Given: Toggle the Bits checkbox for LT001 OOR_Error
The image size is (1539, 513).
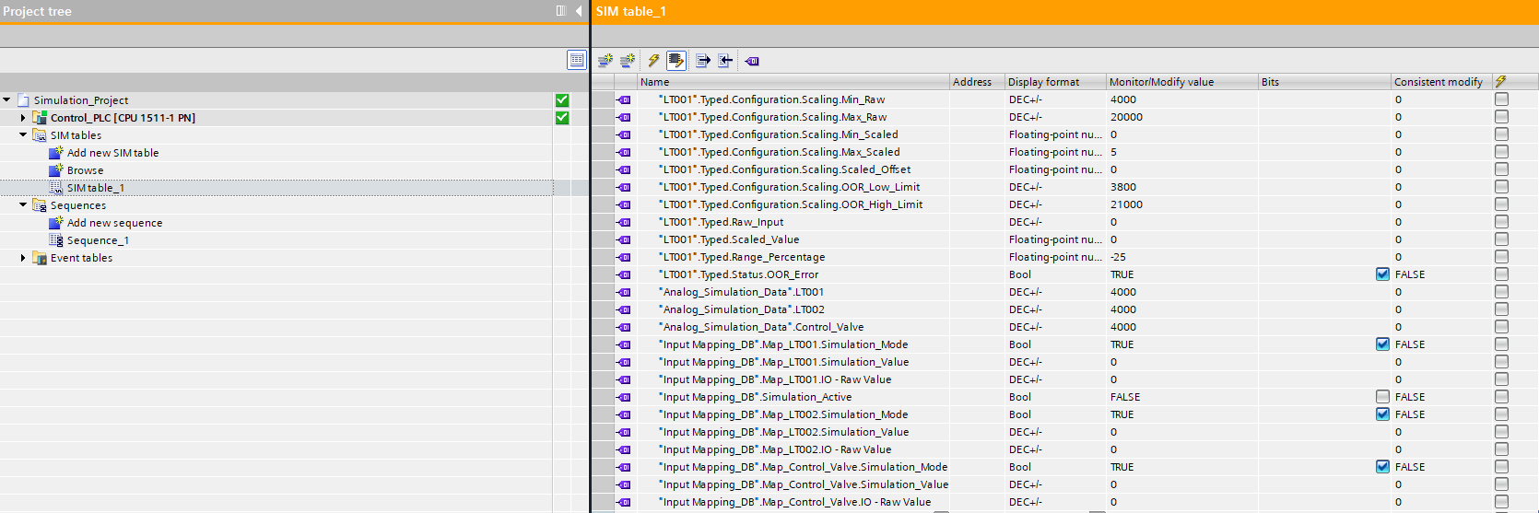Looking at the screenshot, I should (1382, 274).
